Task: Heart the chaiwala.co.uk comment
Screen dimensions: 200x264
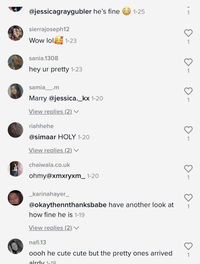Action: (x=188, y=169)
